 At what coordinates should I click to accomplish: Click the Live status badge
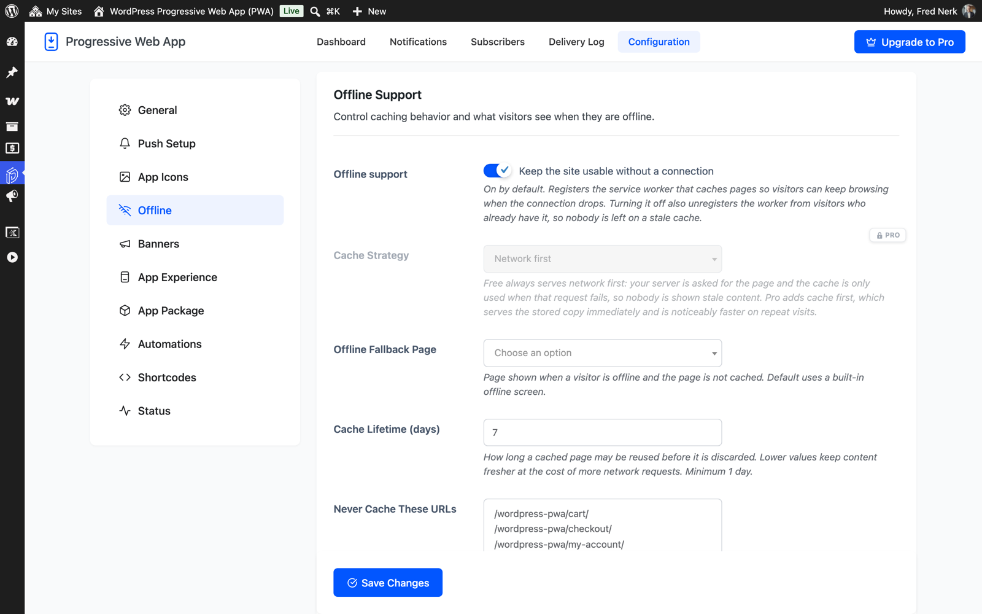[292, 11]
